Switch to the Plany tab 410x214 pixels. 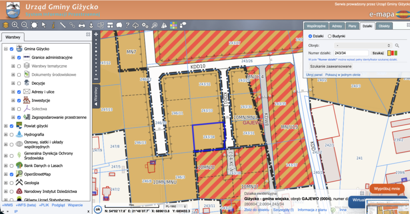352,26
